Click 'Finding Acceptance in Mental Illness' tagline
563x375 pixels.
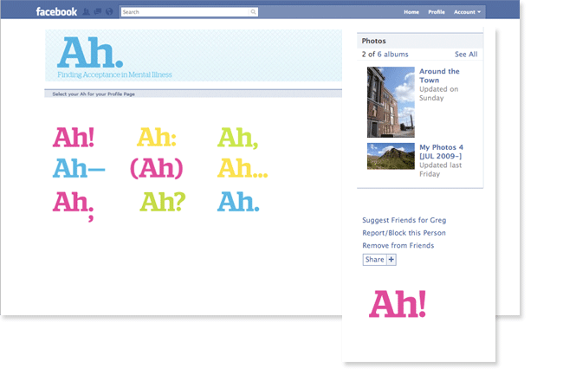pyautogui.click(x=114, y=74)
